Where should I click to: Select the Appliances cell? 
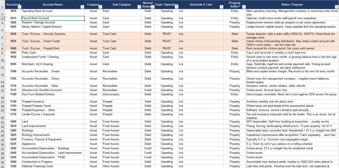pos(53,144)
